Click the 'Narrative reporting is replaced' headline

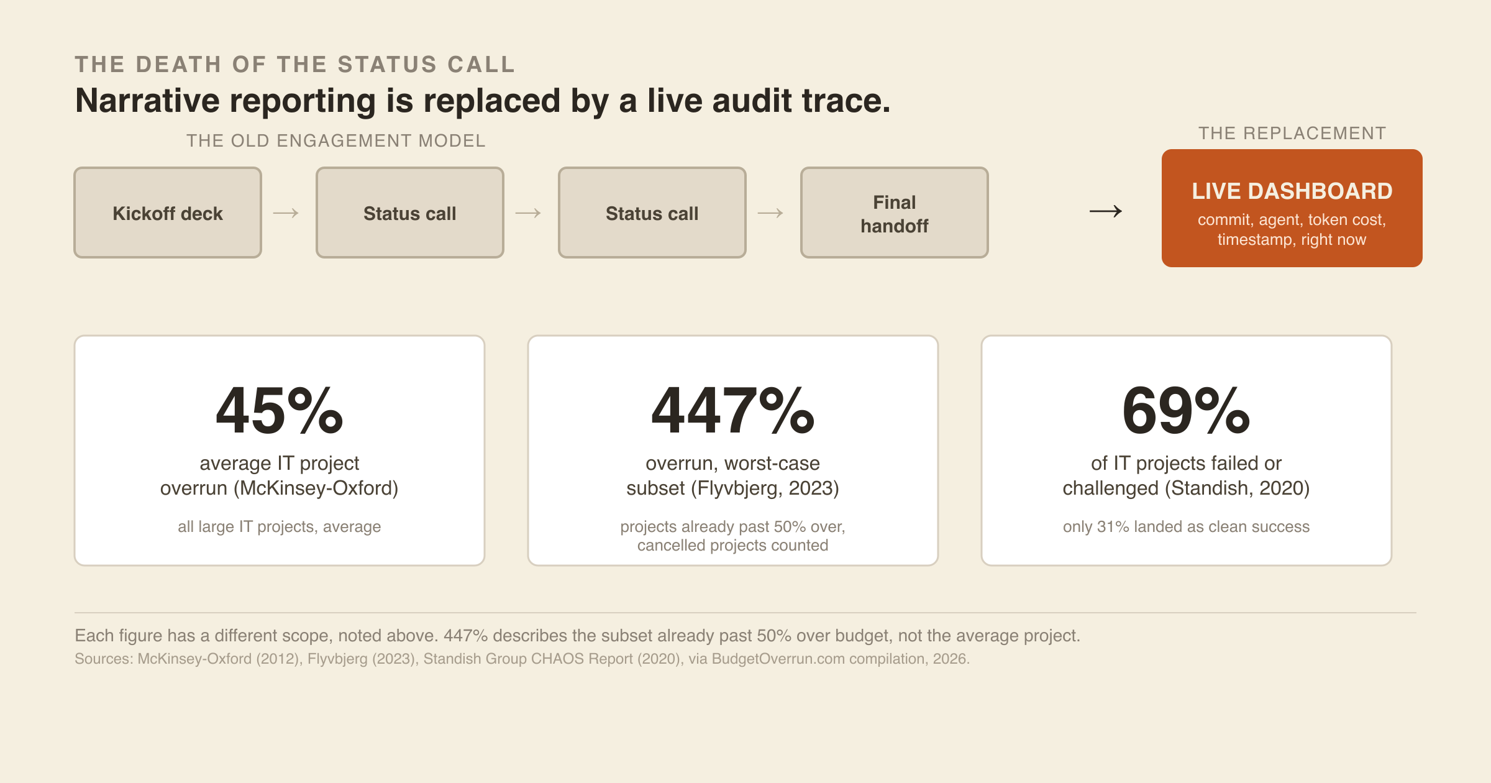(x=483, y=101)
